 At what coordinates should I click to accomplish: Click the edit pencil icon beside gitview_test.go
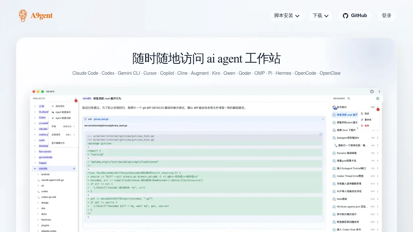[86, 119]
